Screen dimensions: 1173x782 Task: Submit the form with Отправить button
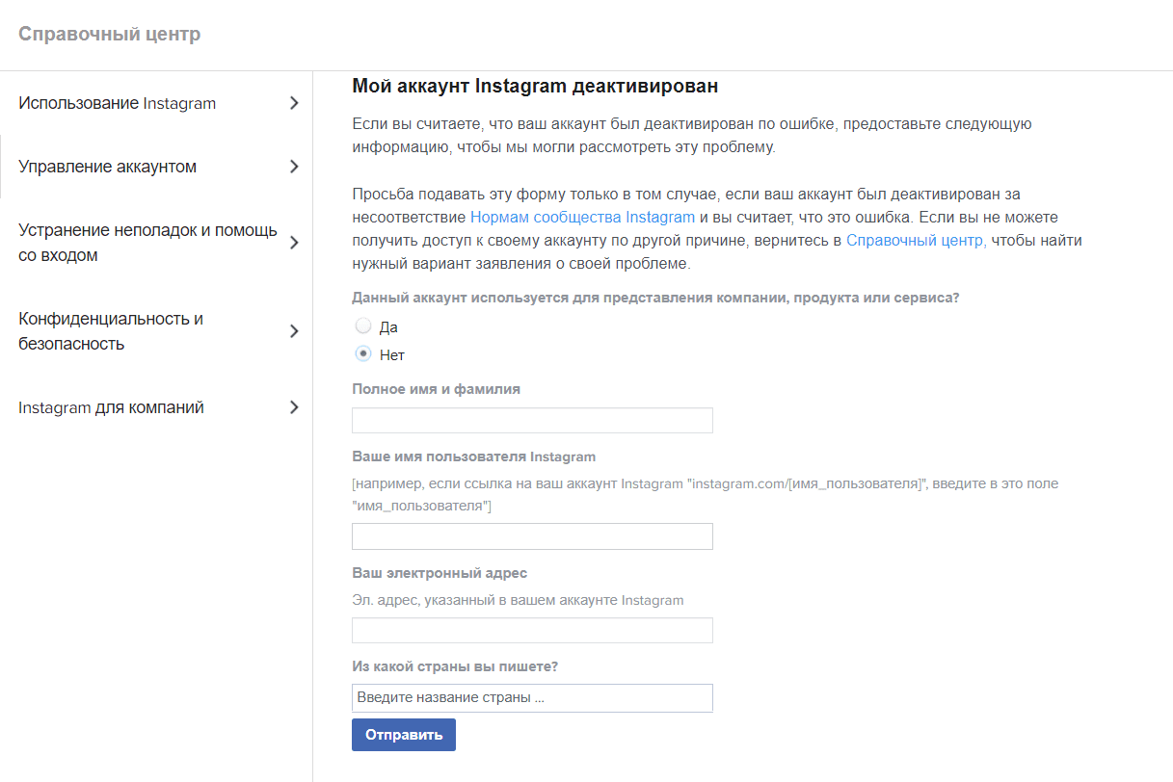[404, 735]
